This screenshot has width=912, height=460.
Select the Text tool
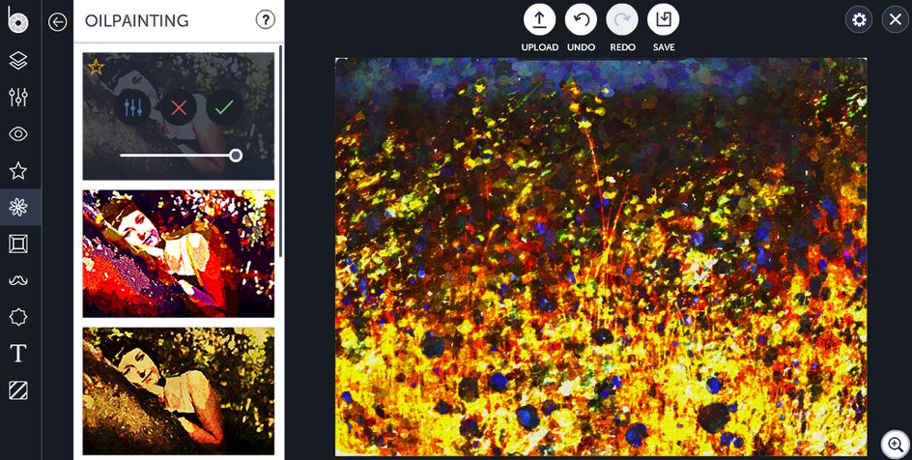[x=18, y=353]
